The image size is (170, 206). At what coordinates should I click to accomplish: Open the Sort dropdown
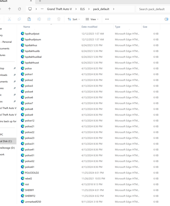click(74, 19)
